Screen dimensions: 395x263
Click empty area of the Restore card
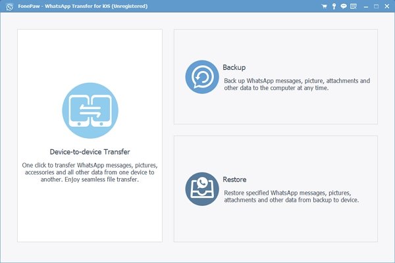276,224
